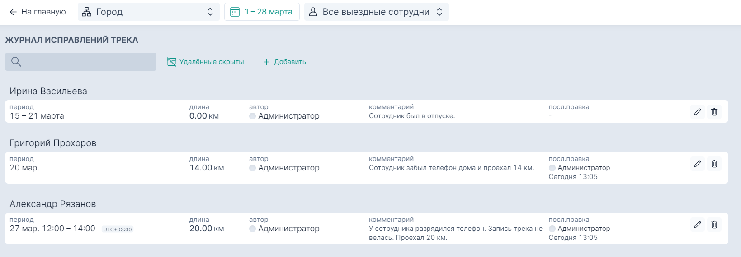Click the back arrow icon
Image resolution: width=741 pixels, height=257 pixels.
[13, 12]
